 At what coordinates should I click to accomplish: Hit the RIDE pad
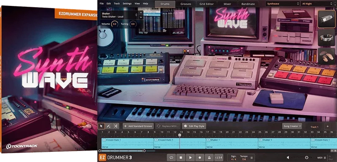[295, 77]
